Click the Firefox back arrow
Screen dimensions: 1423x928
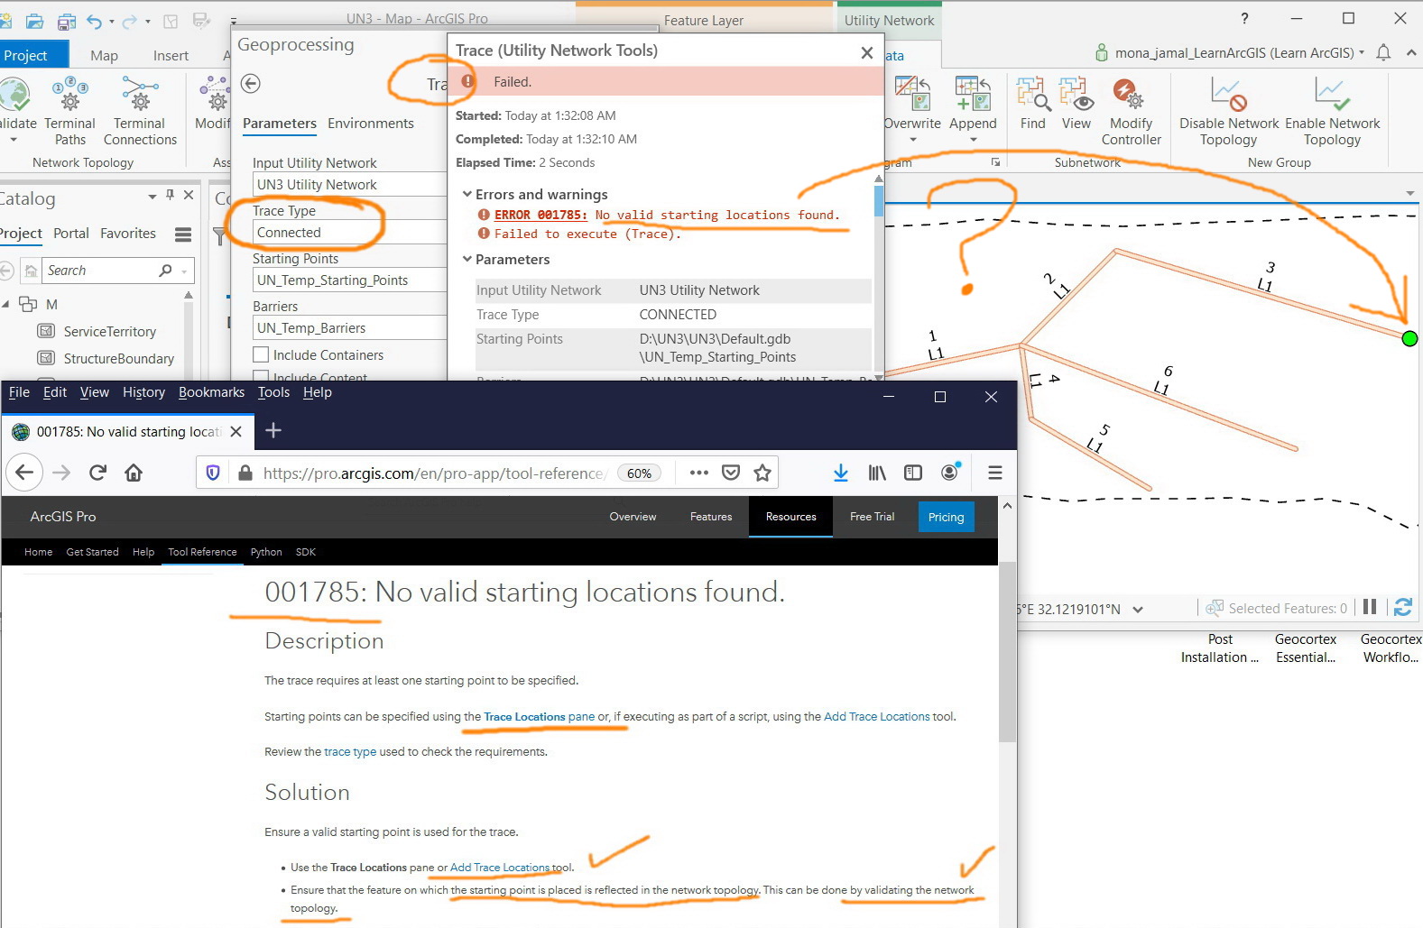24,473
